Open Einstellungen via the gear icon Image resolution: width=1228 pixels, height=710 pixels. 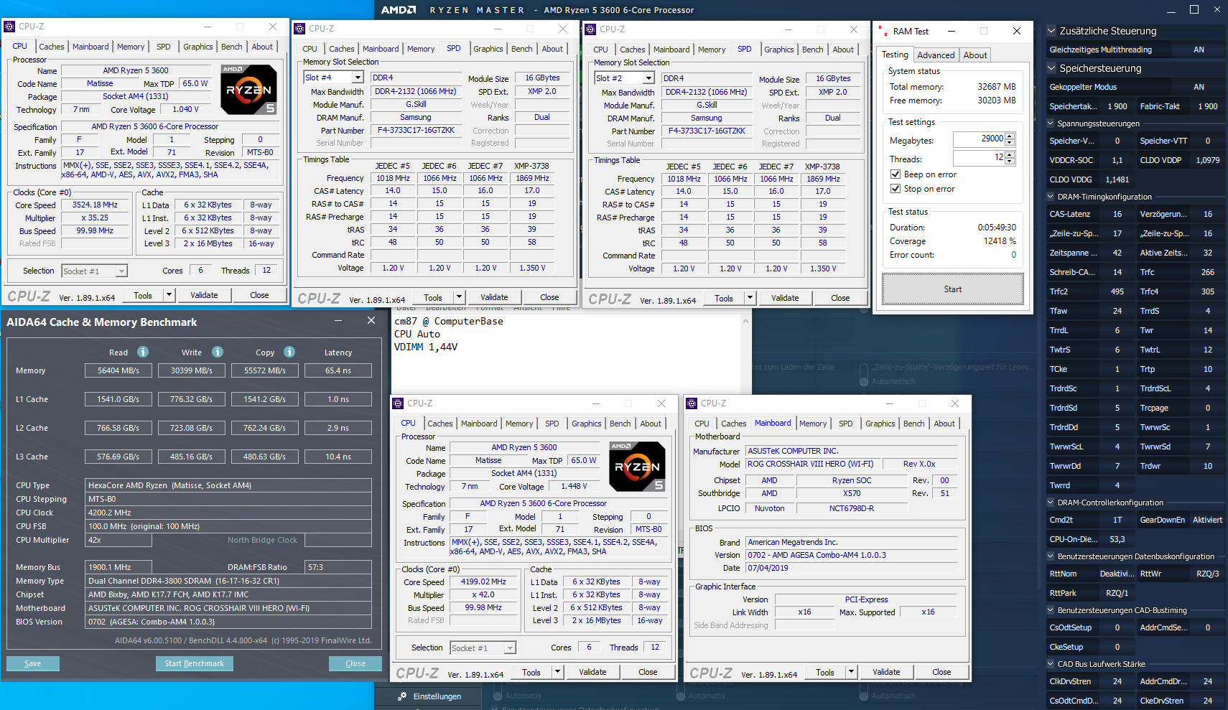click(x=401, y=696)
